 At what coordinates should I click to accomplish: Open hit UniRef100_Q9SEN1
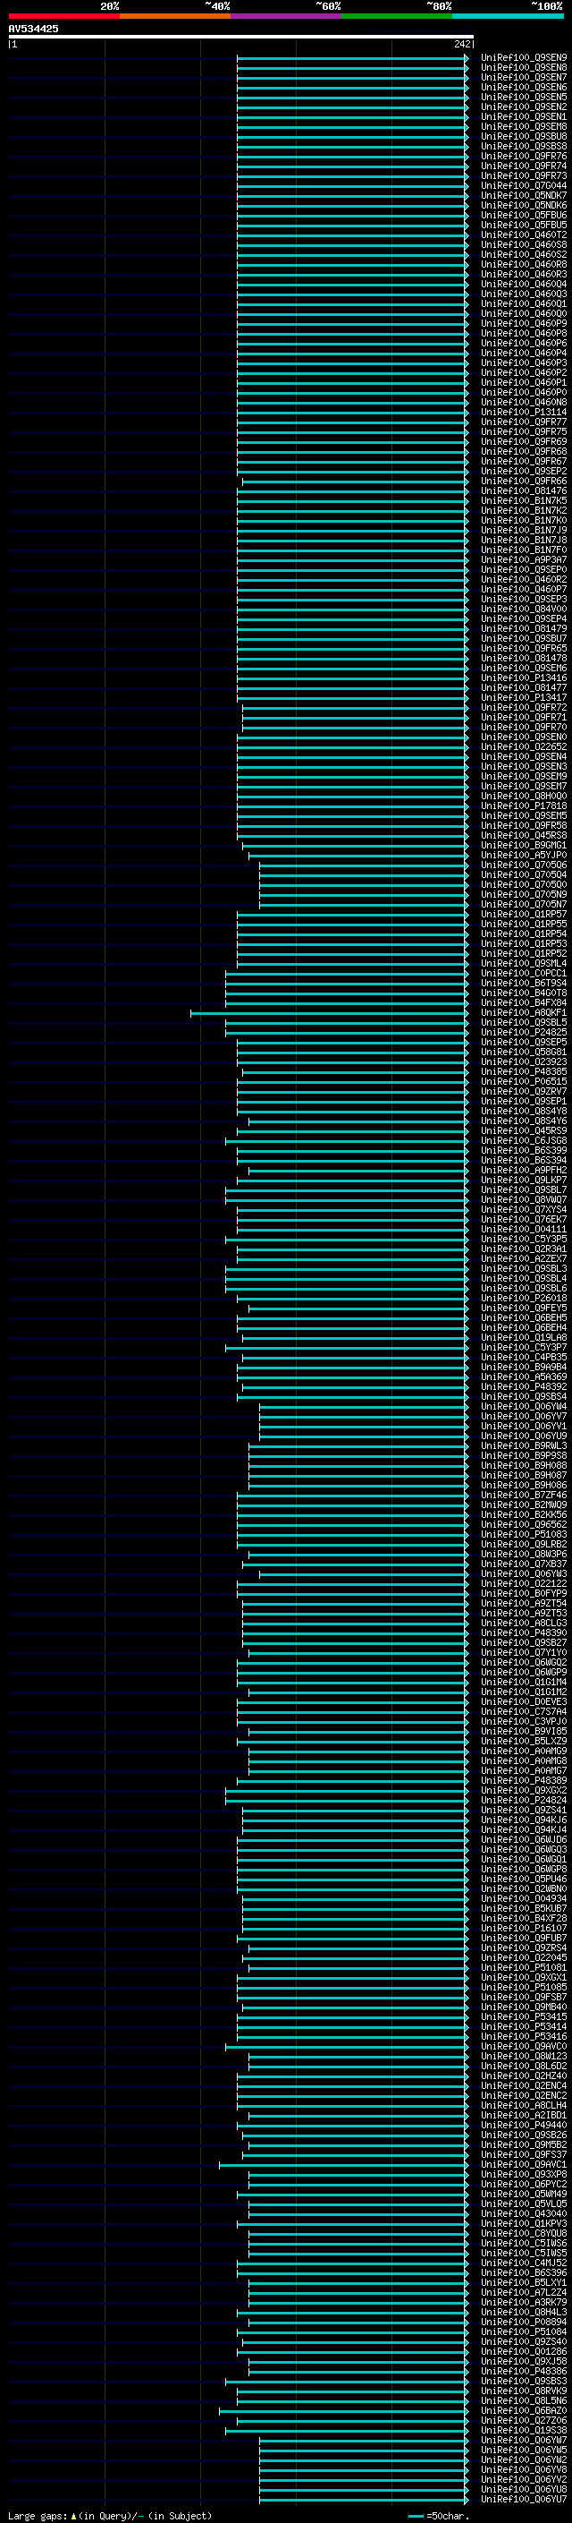(x=524, y=117)
